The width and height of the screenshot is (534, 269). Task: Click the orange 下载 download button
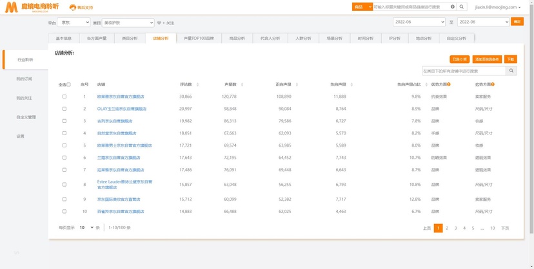pos(511,59)
